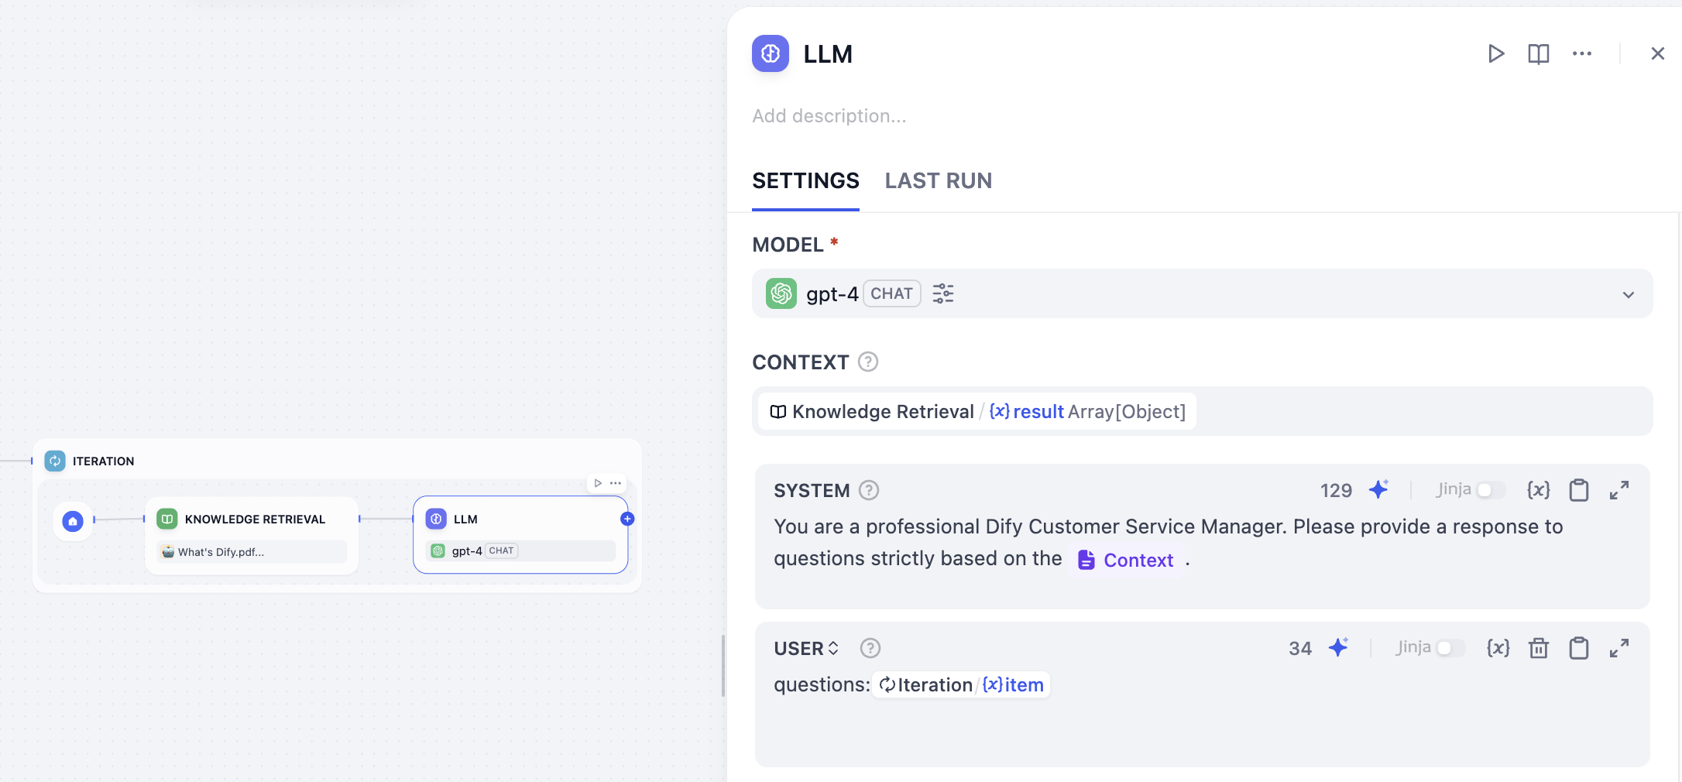Enable Jinja toggle in USER prompt
The width and height of the screenshot is (1682, 782).
click(1450, 648)
